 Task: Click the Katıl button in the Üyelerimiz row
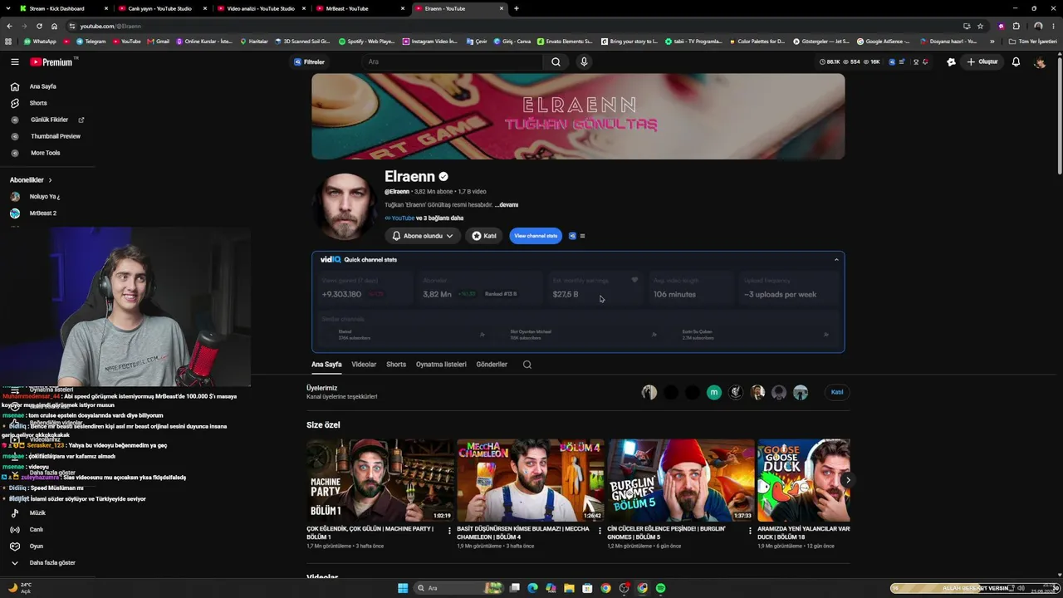pos(837,392)
